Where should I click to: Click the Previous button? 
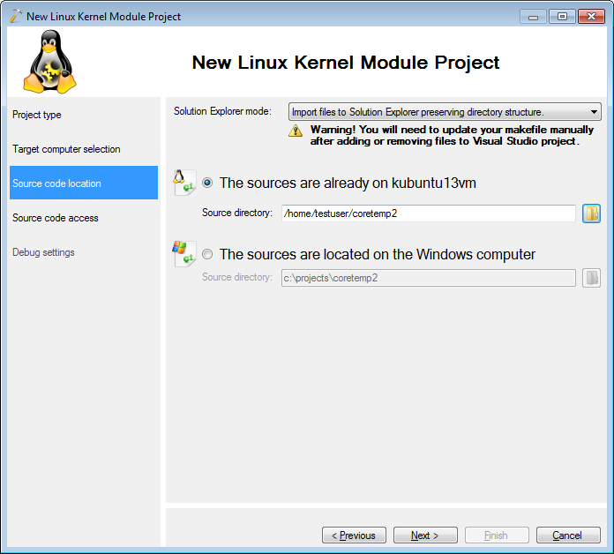tap(354, 535)
